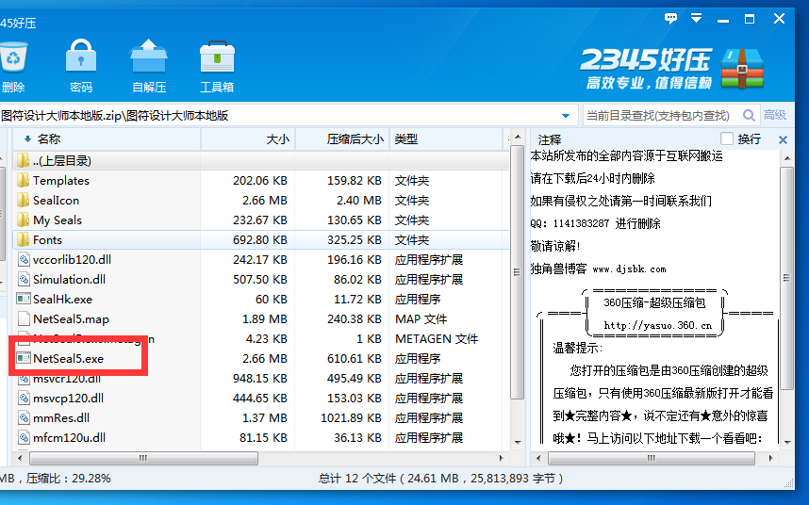Select the Templates folder icon

(23, 180)
